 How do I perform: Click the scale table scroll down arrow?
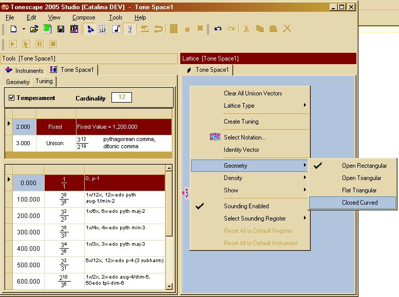[169, 286]
